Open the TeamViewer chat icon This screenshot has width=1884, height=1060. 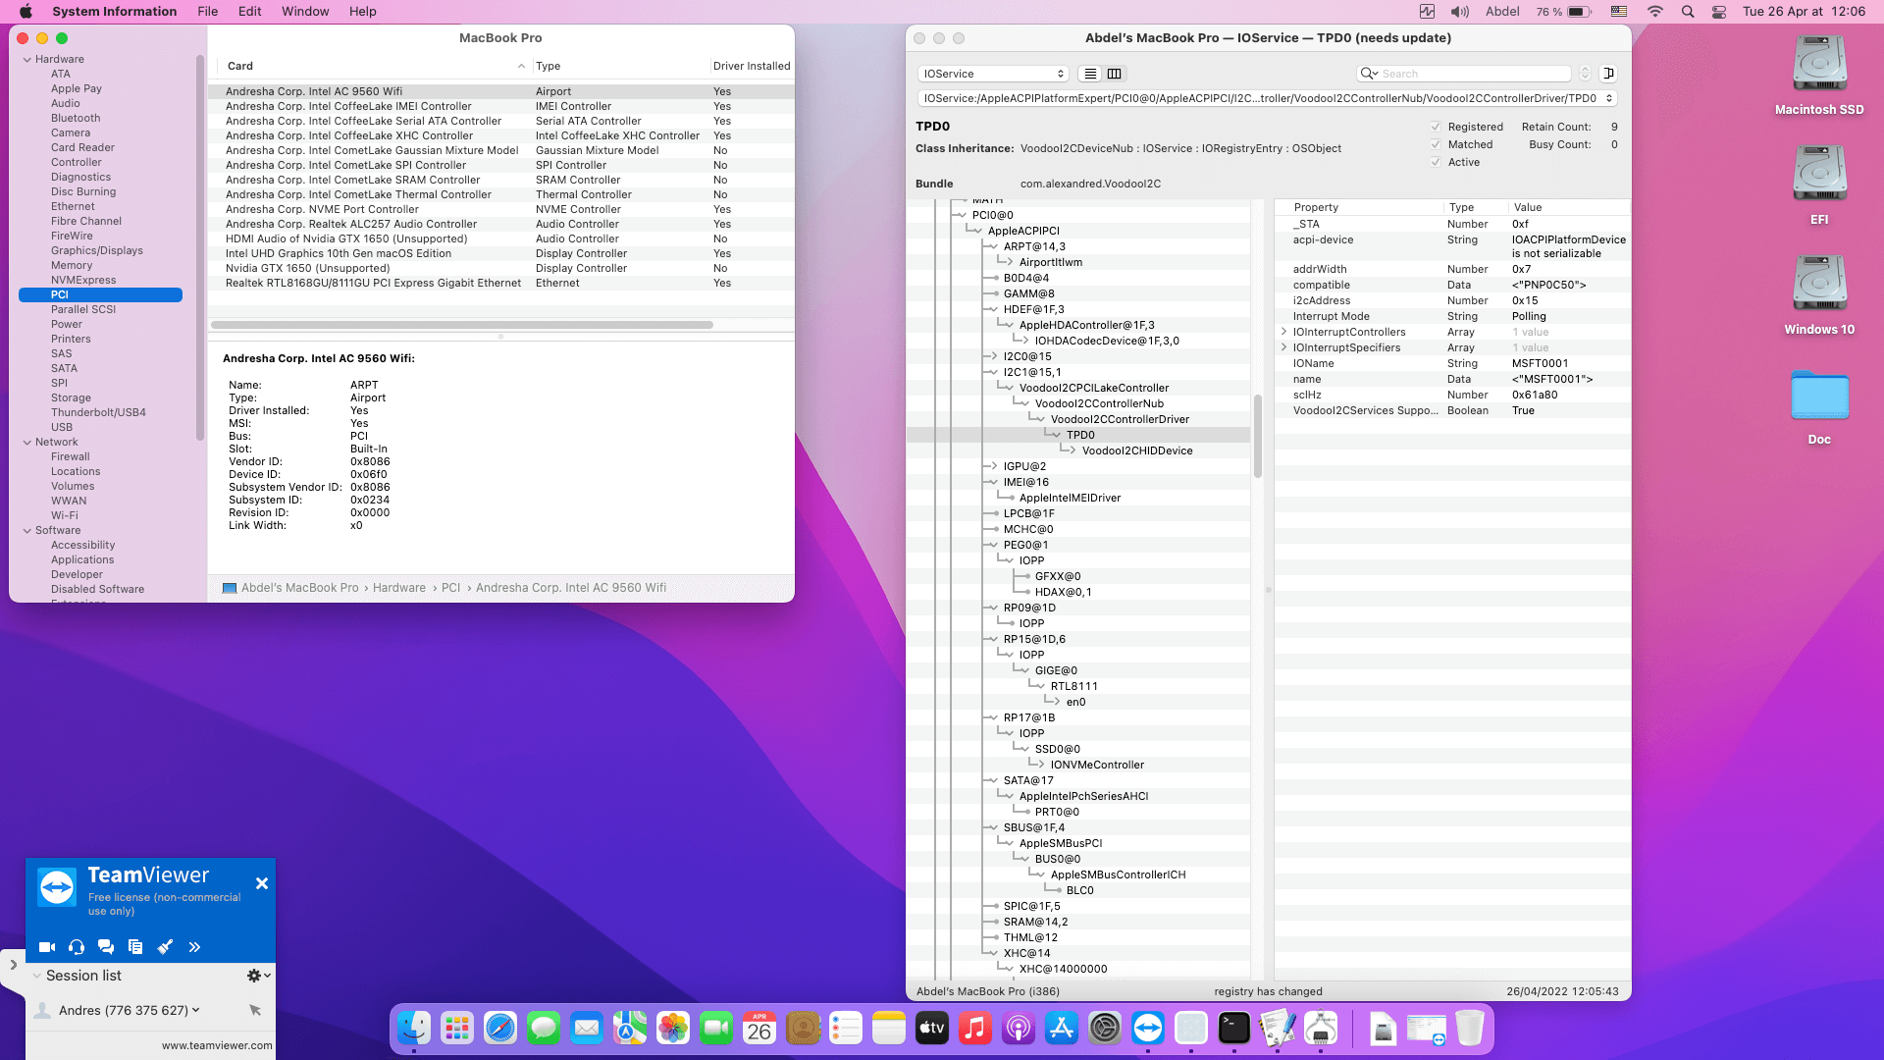(x=106, y=947)
